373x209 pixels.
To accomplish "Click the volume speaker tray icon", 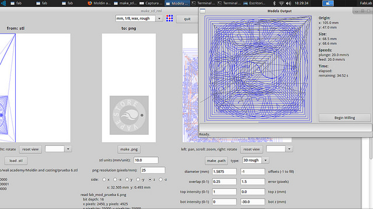I will (288, 3).
